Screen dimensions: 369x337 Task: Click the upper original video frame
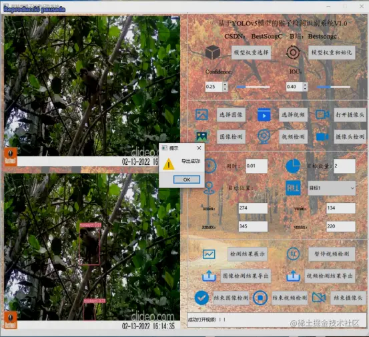pos(92,91)
